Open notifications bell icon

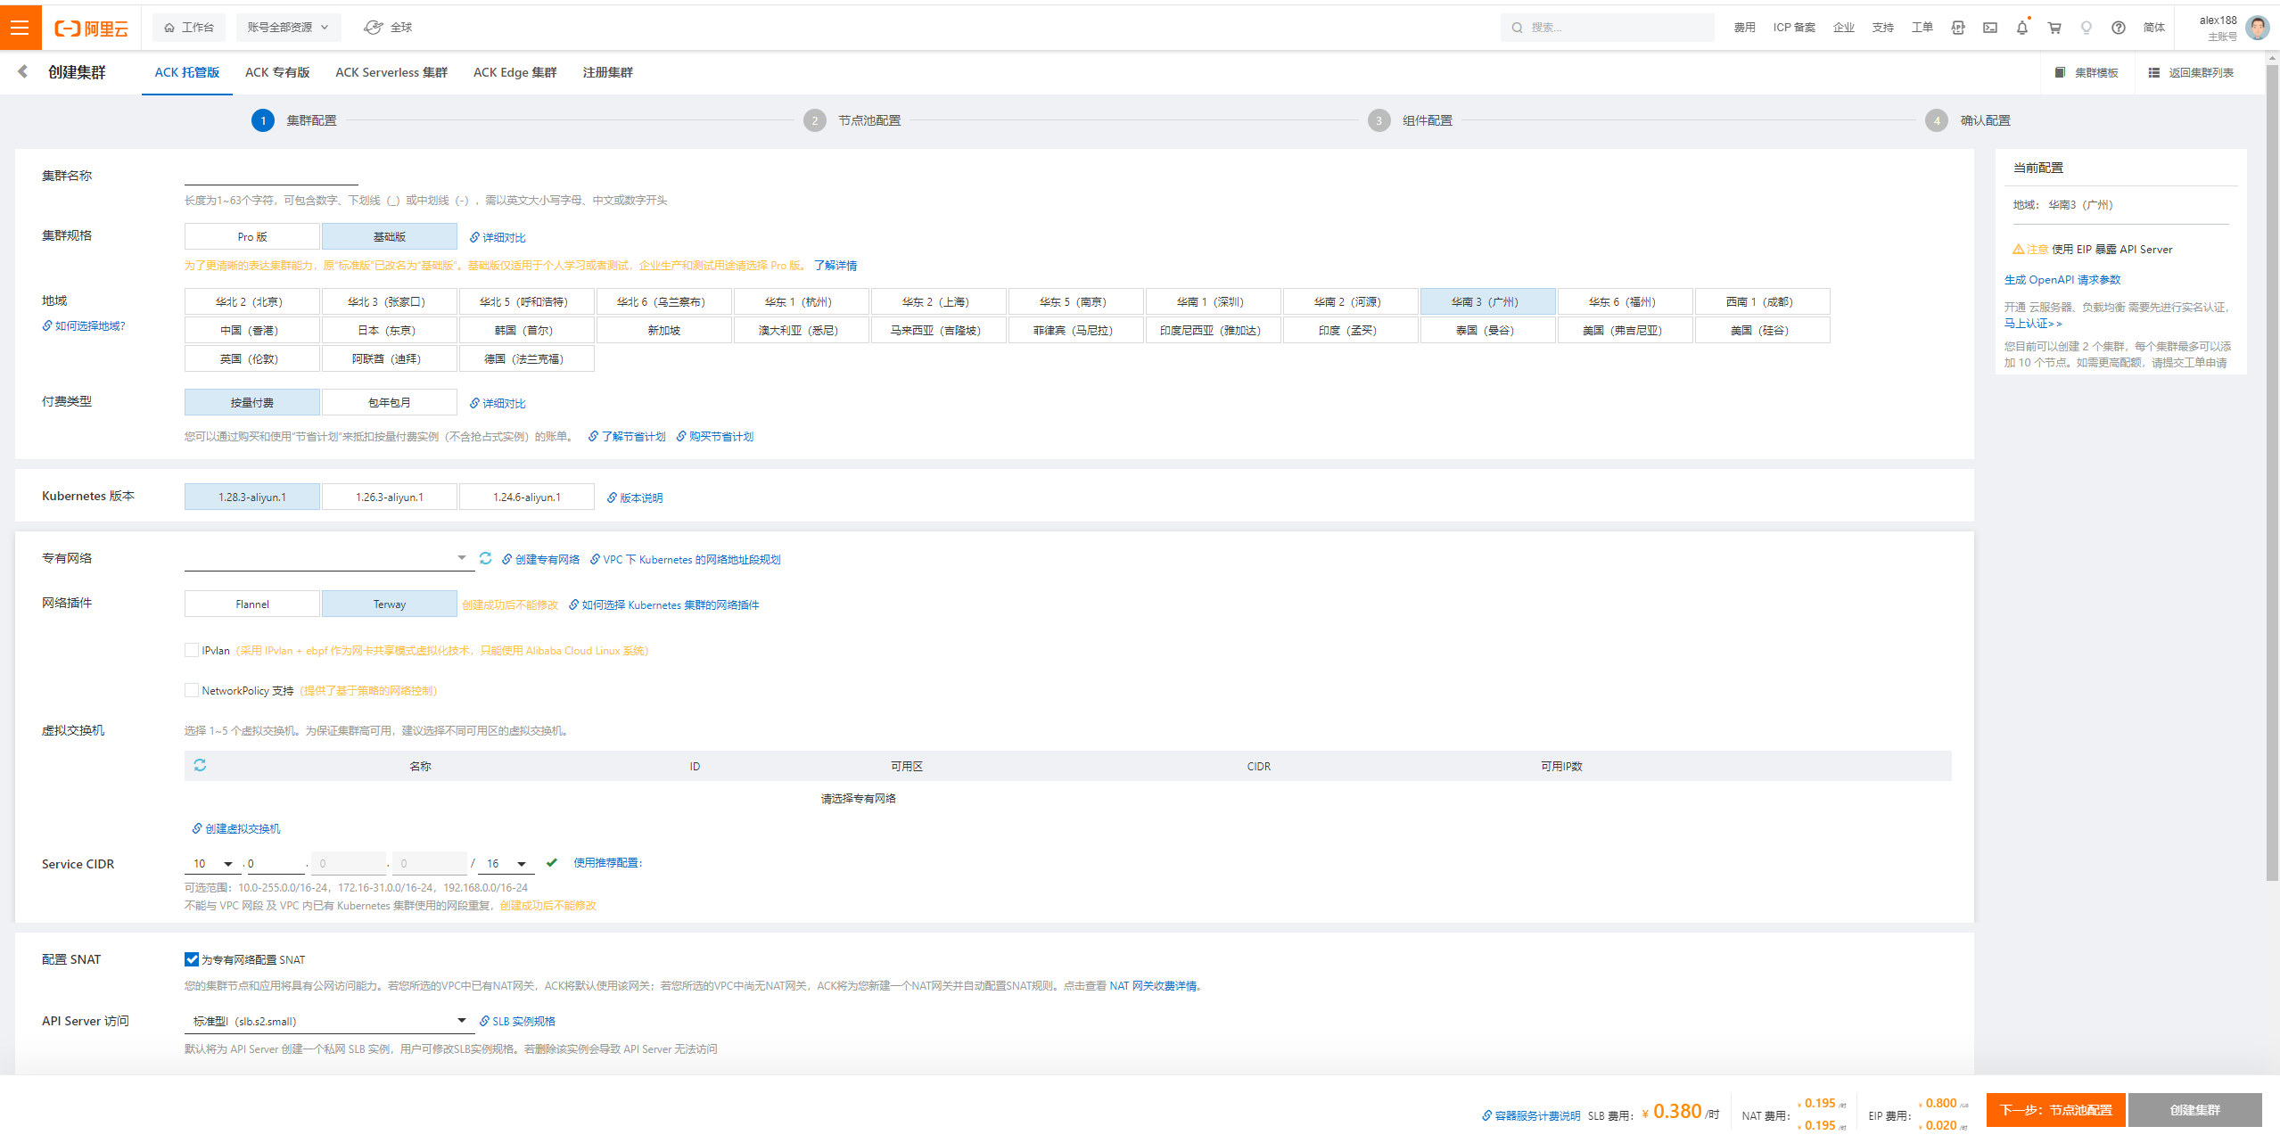(x=2021, y=28)
